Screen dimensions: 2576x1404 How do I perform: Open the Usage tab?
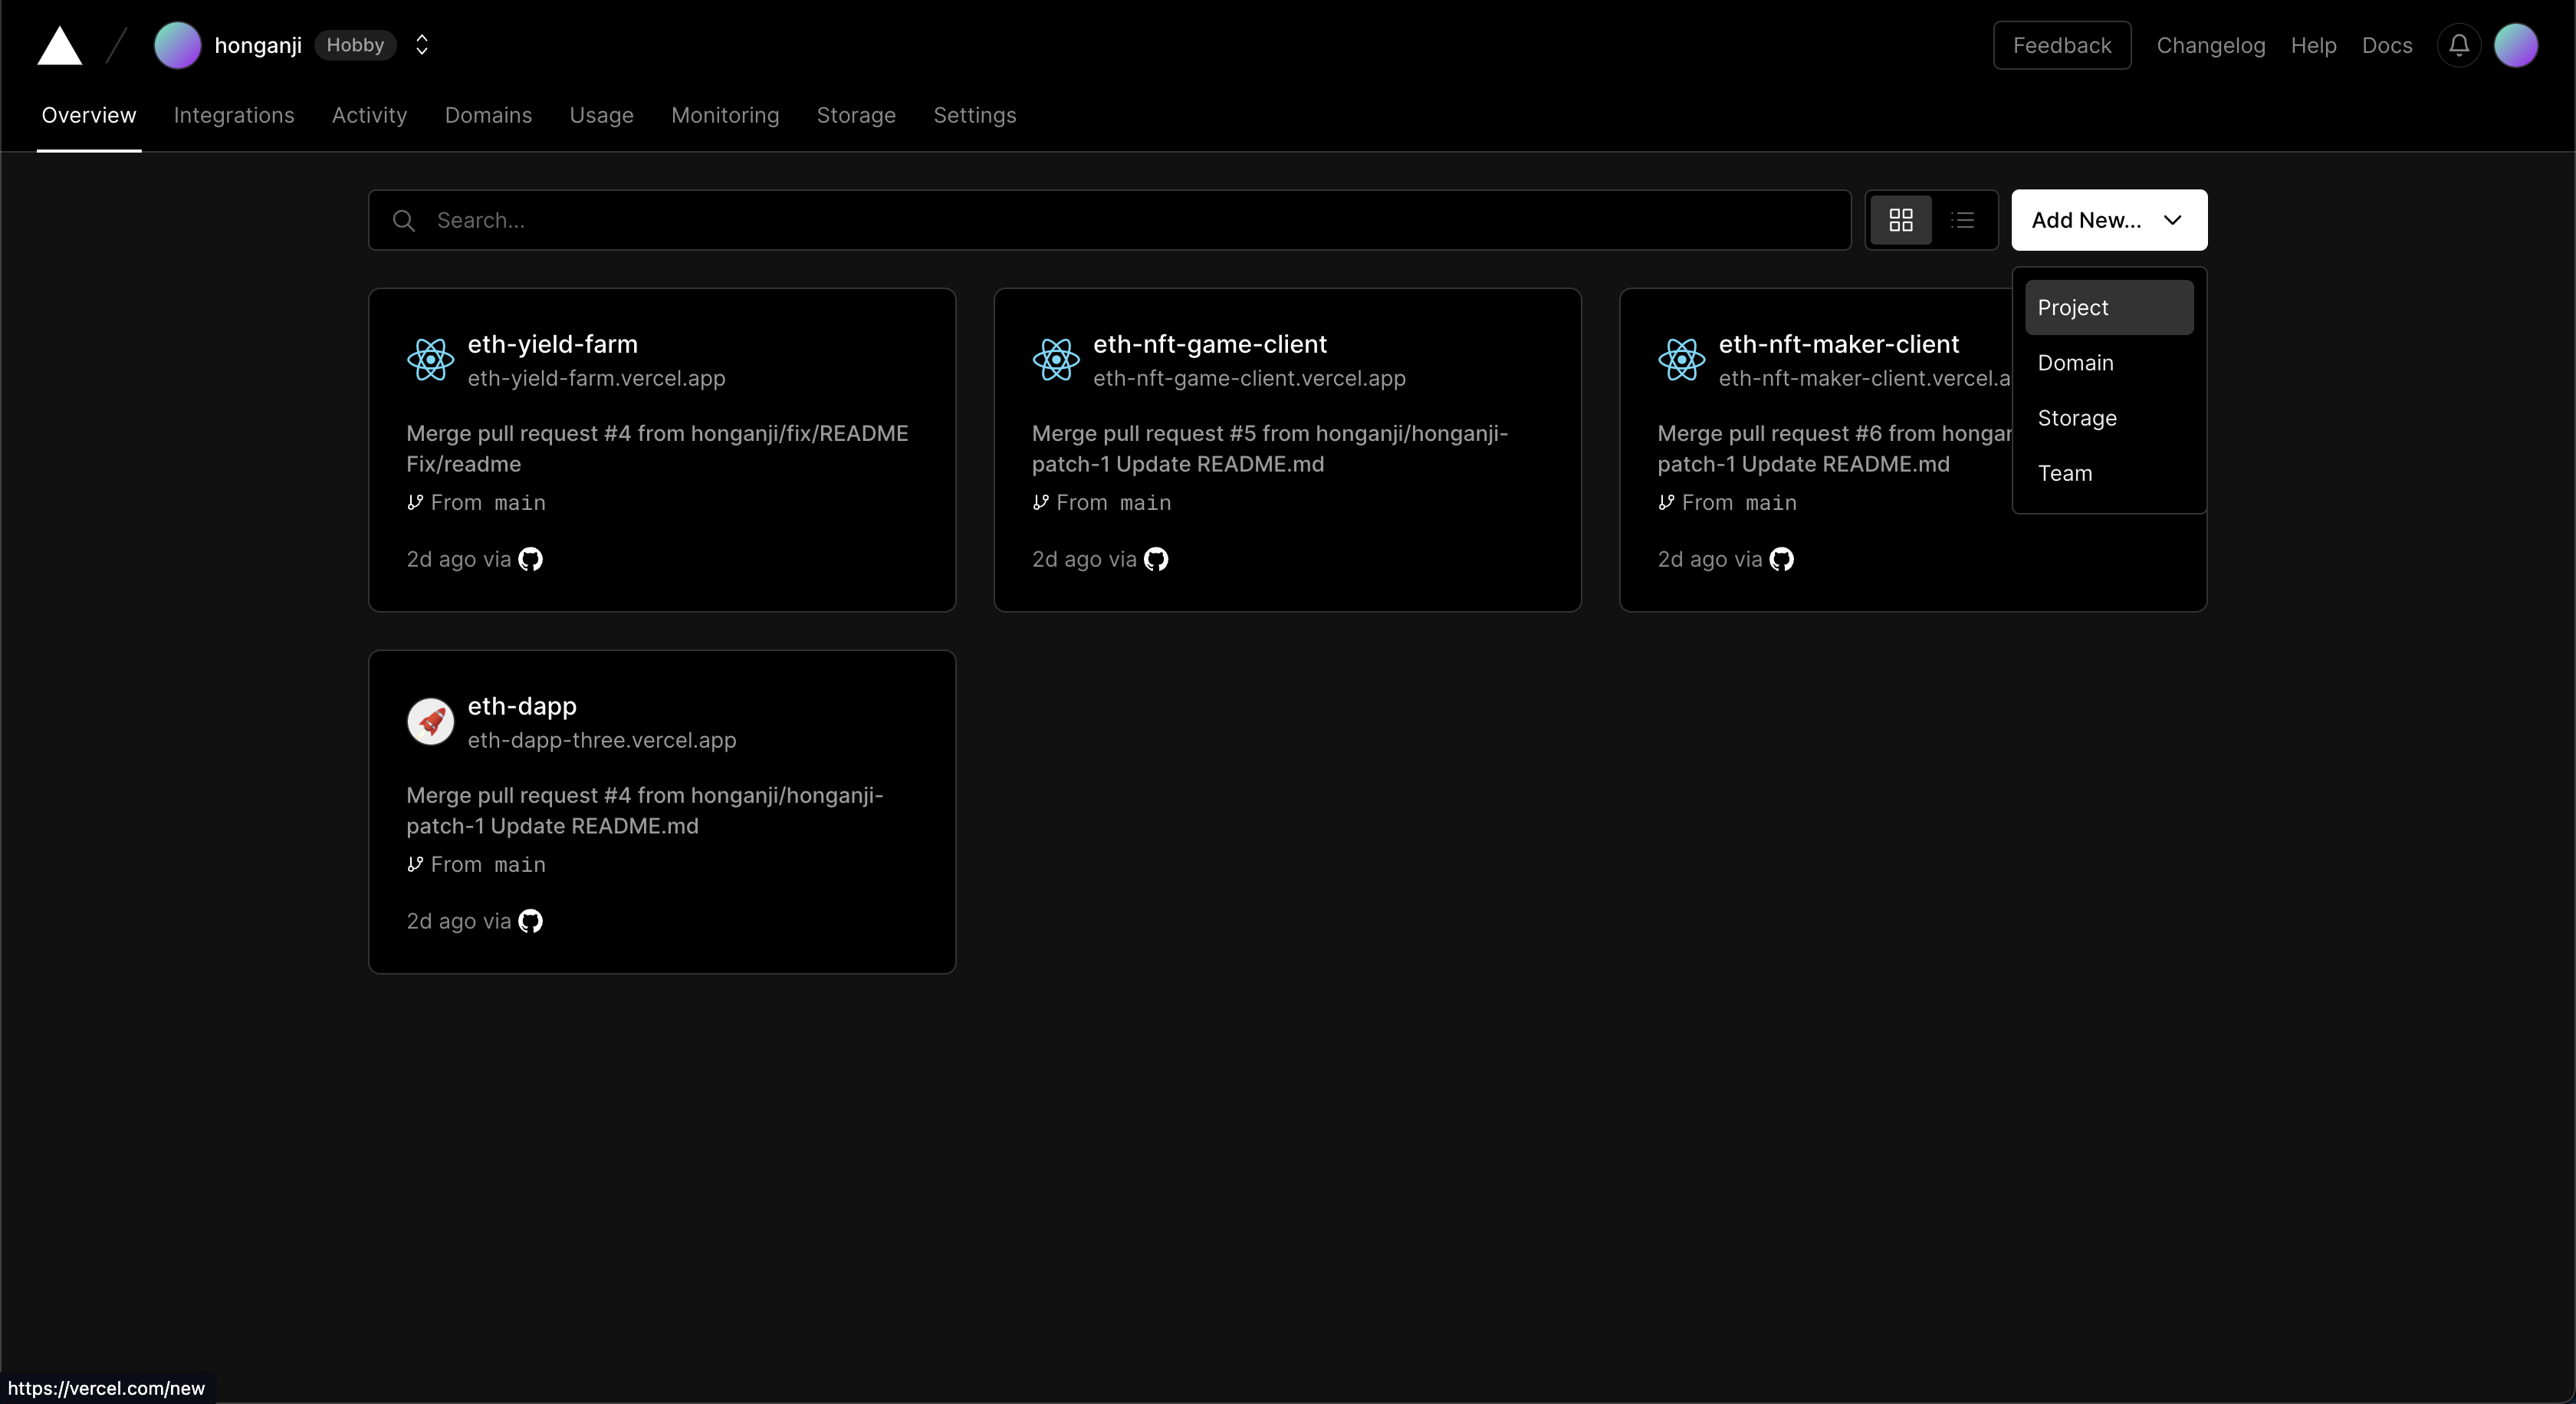click(x=601, y=115)
